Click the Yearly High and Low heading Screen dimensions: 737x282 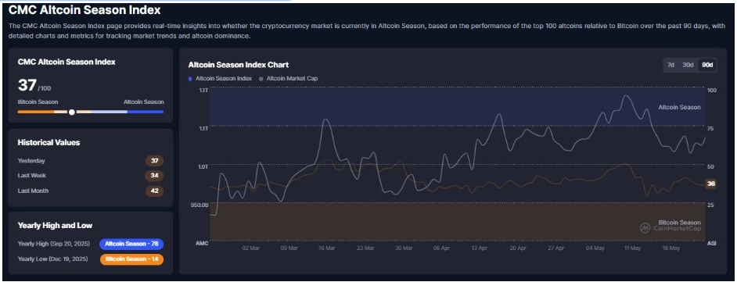tap(55, 225)
